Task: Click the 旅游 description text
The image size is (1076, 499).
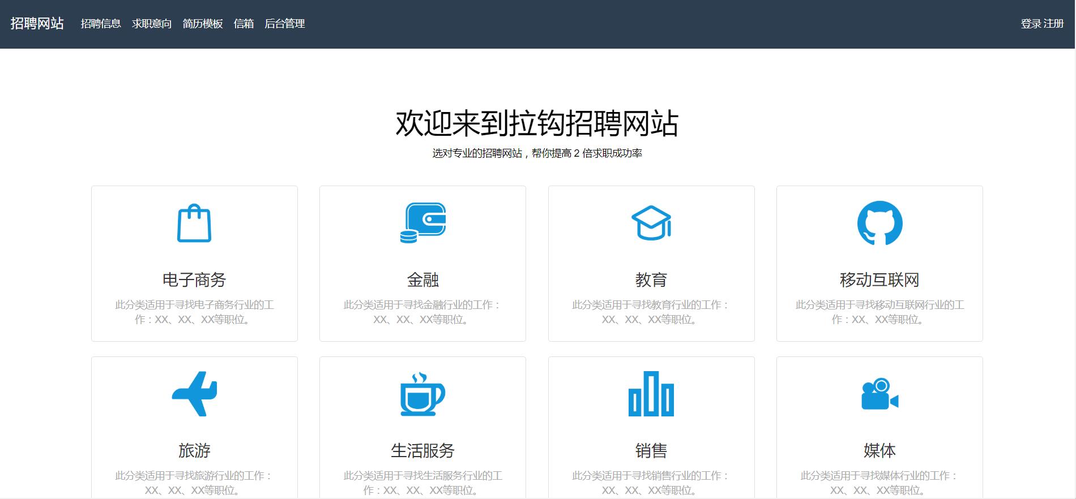Action: (x=194, y=483)
